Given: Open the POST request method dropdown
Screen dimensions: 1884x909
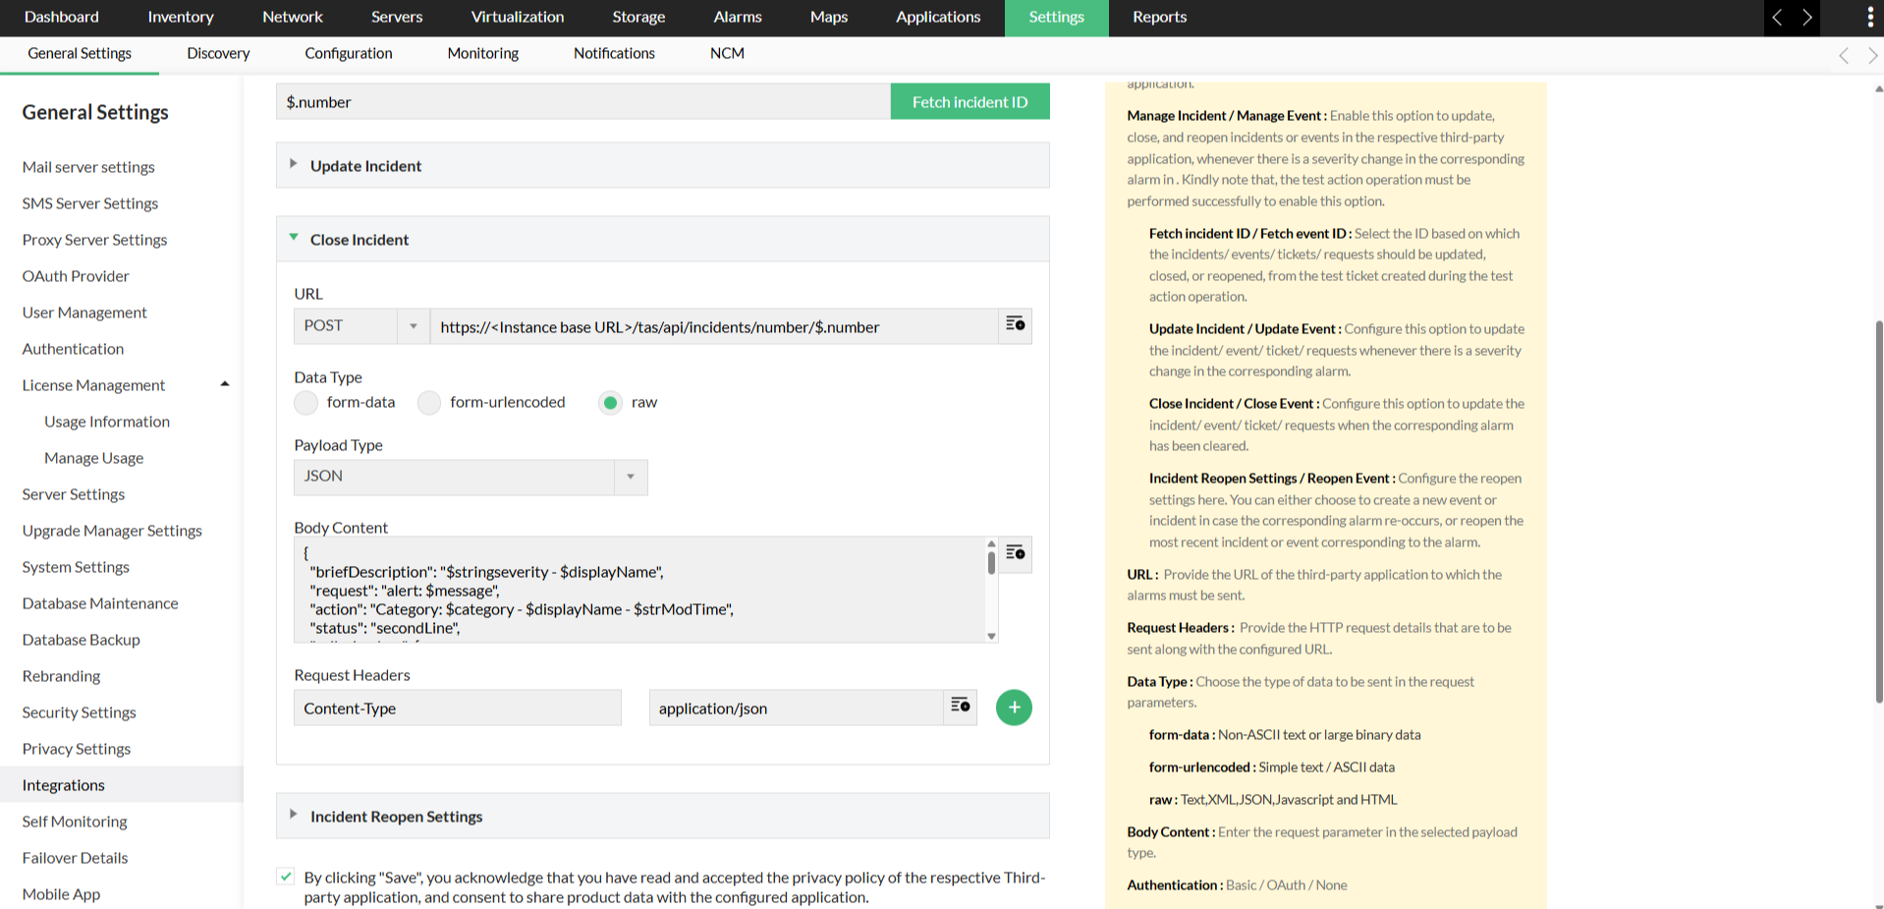Looking at the screenshot, I should [413, 325].
